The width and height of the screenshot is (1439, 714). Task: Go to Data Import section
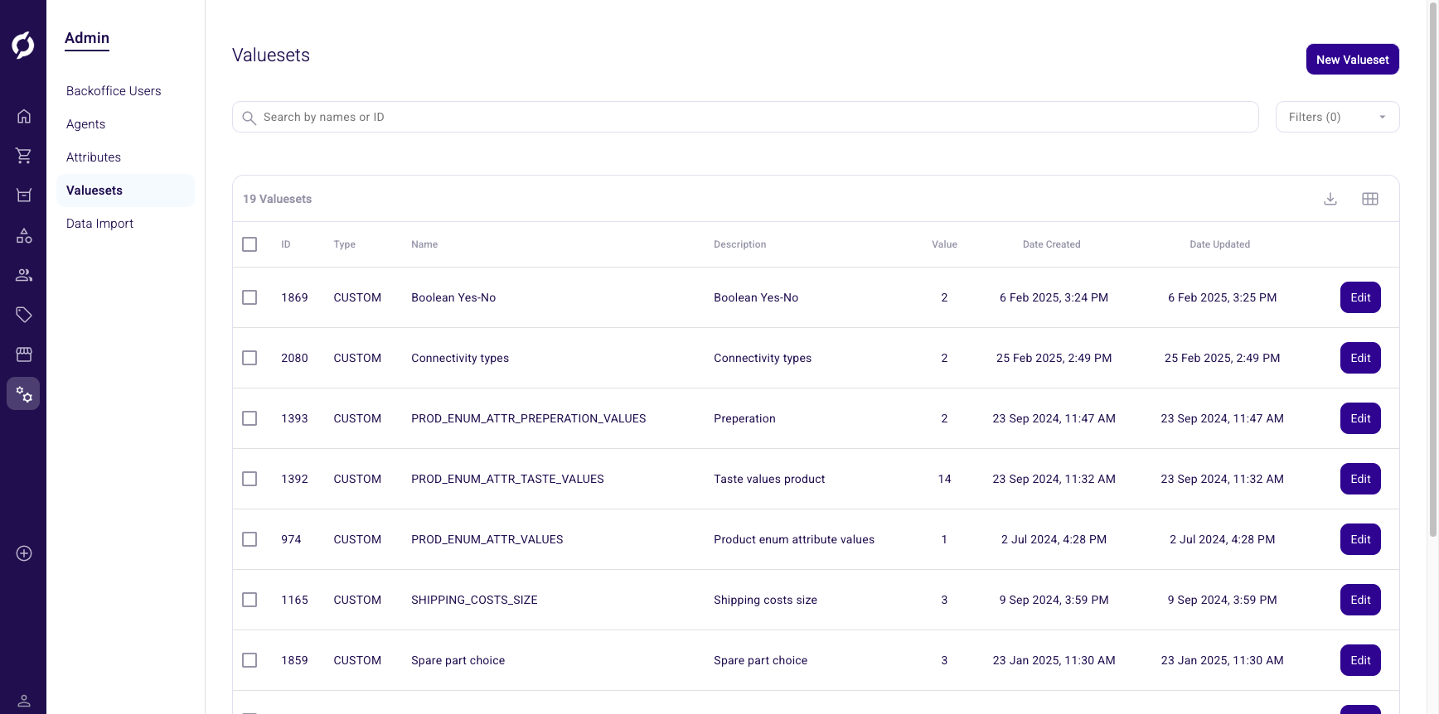(99, 224)
